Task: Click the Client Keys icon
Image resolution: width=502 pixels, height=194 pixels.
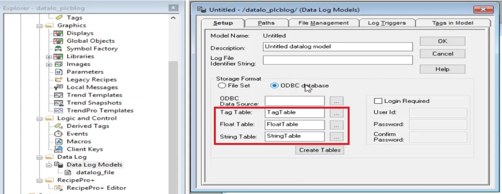Action: coord(59,149)
